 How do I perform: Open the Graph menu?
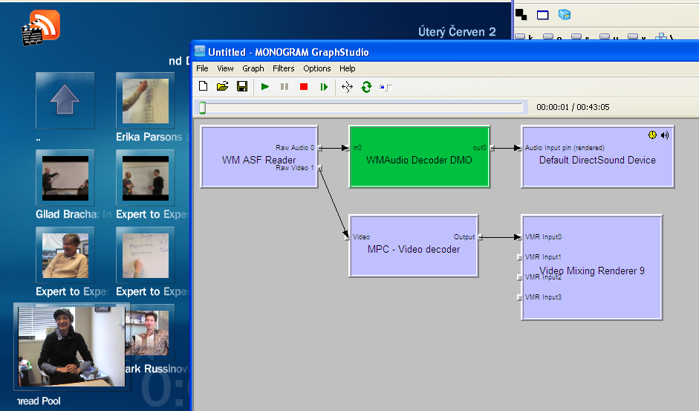pos(253,68)
